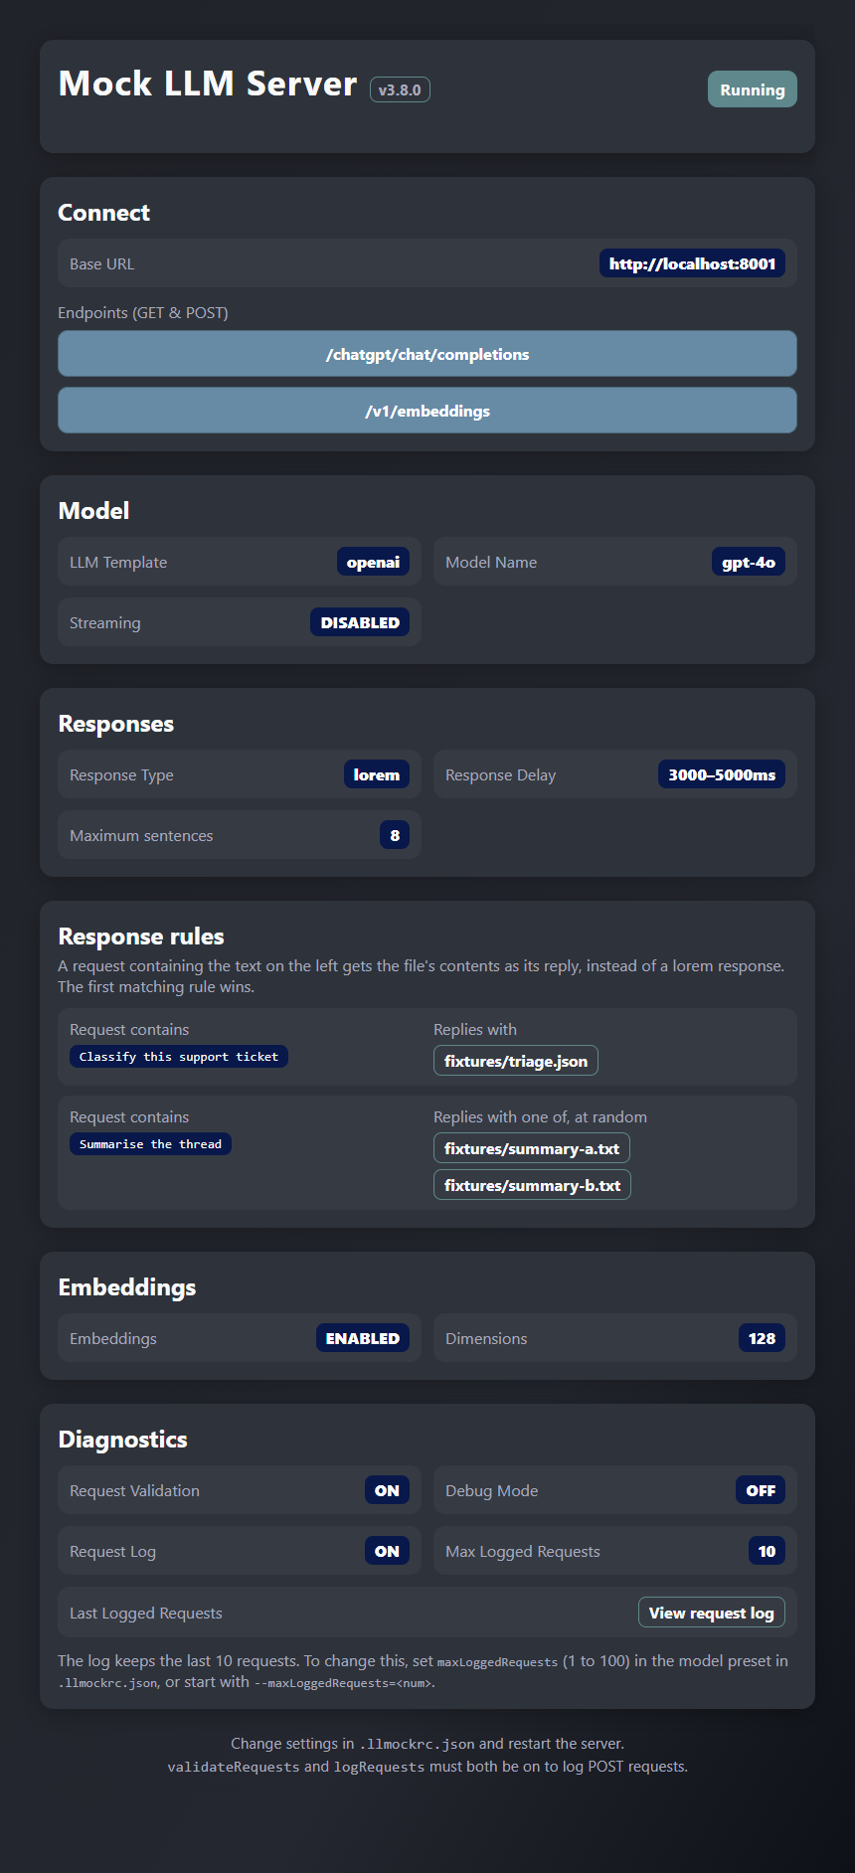Image resolution: width=855 pixels, height=1873 pixels.
Task: Click the Debug Mode OFF value
Action: click(x=761, y=1490)
